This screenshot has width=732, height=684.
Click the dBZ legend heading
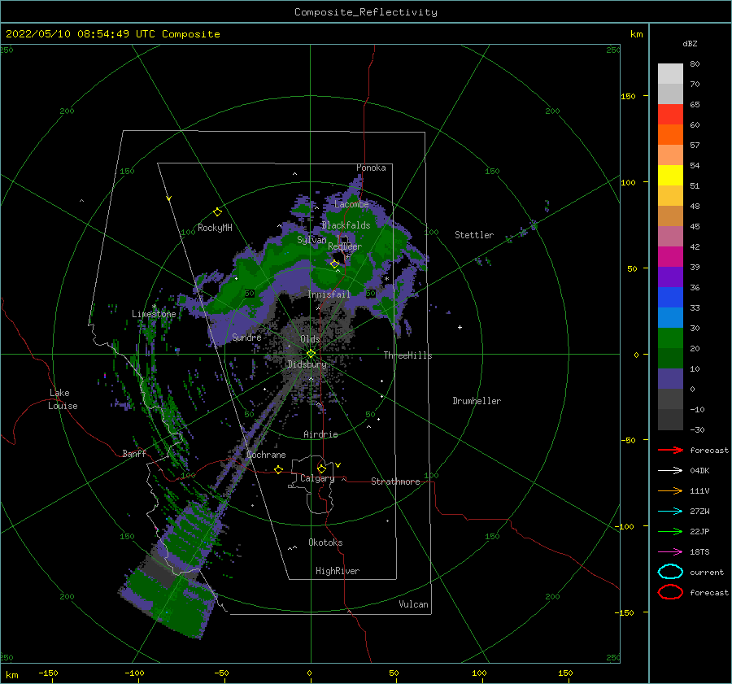(x=690, y=43)
